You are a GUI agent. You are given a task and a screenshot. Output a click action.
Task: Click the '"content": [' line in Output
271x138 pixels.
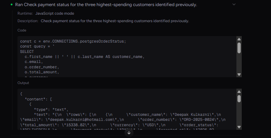39,99
